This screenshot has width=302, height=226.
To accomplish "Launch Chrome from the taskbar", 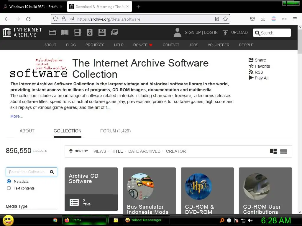I will (55, 220).
